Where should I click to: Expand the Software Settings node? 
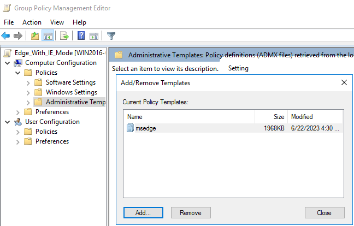click(x=28, y=83)
